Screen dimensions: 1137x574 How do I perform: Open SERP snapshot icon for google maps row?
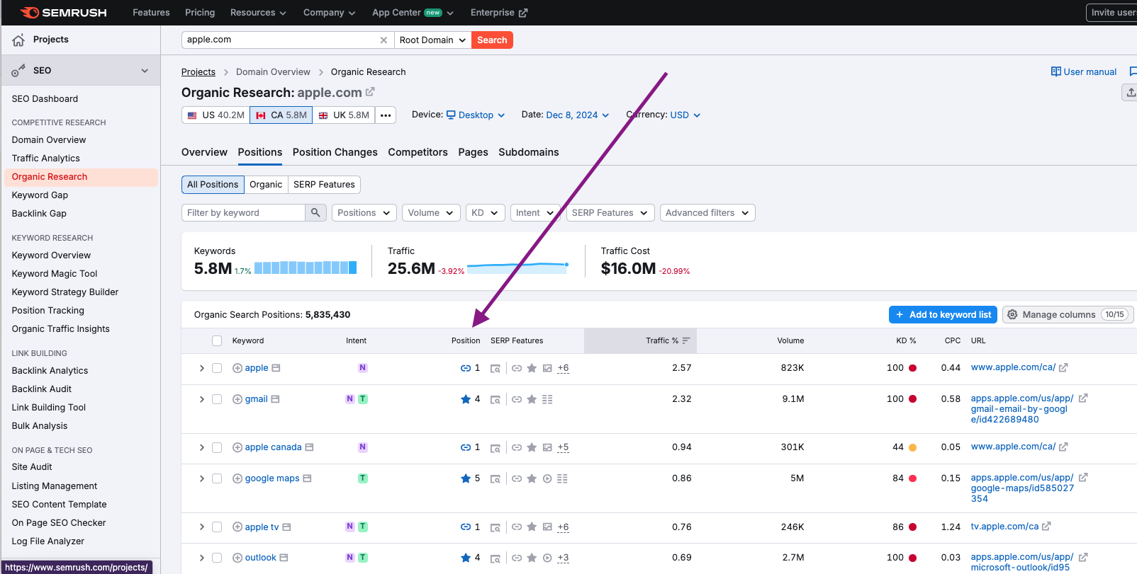coord(495,478)
